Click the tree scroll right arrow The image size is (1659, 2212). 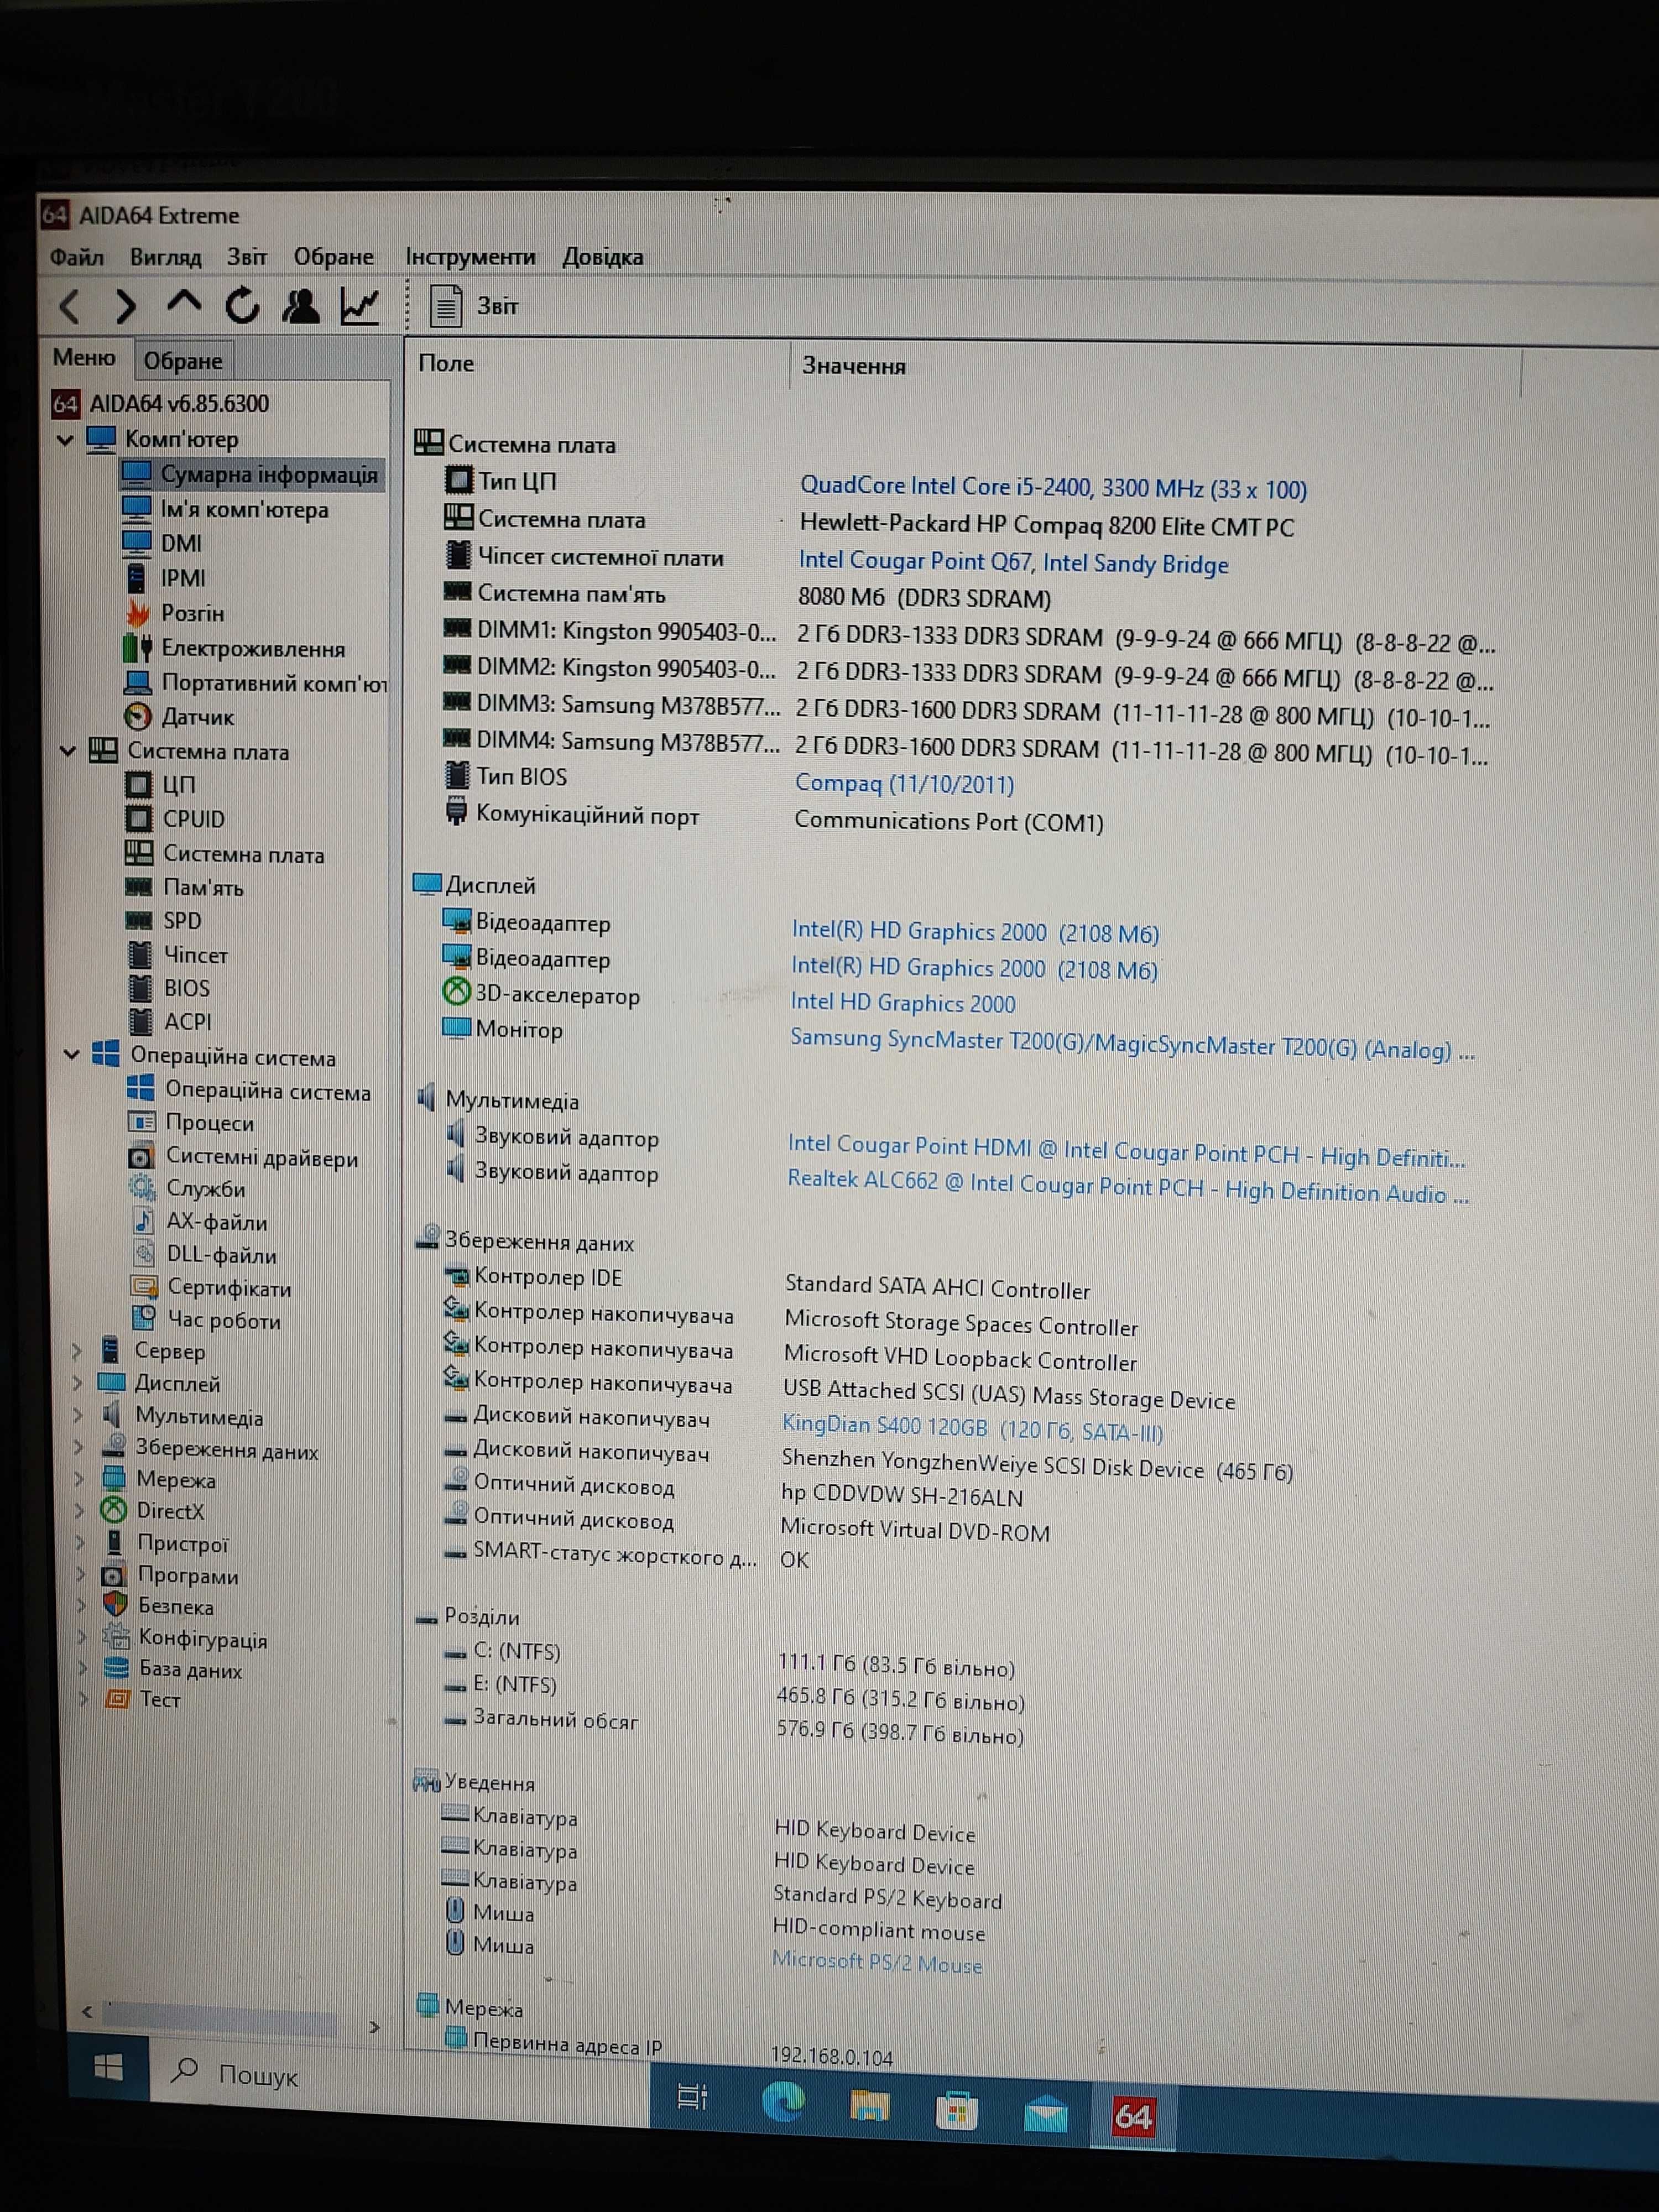(x=374, y=2027)
